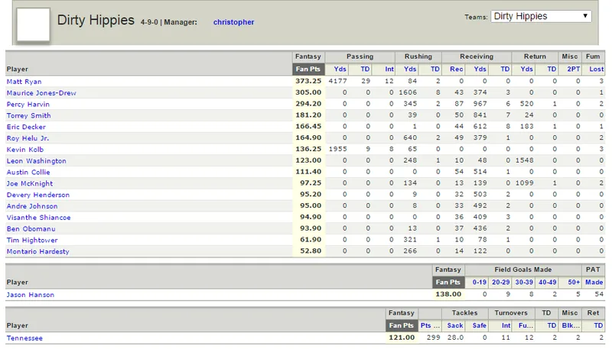The width and height of the screenshot is (612, 349).
Task: Select Matt Ryan's 373.25 fantasy points
Action: click(308, 81)
